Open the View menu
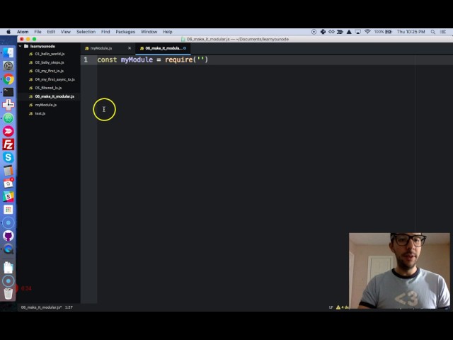This screenshot has height=340, width=453. (66, 32)
